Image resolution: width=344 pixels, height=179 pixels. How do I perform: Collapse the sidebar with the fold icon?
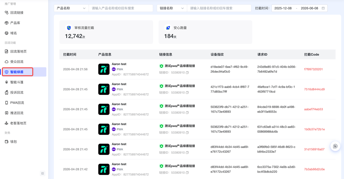43,173
